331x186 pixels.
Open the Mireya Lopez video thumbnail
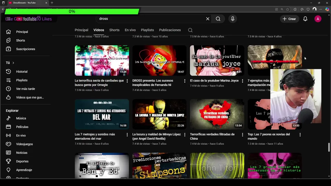point(159,114)
